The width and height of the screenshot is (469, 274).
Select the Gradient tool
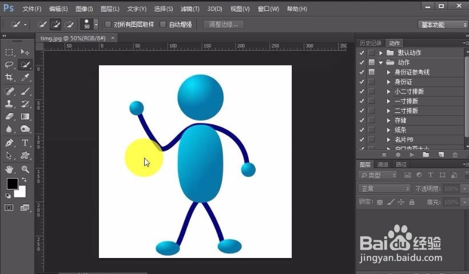coord(25,116)
